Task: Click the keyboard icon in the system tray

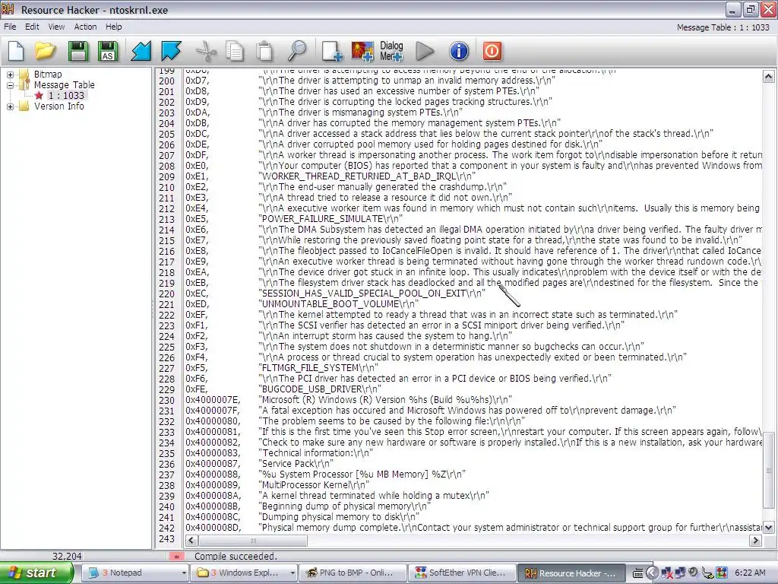Action: pyautogui.click(x=638, y=573)
